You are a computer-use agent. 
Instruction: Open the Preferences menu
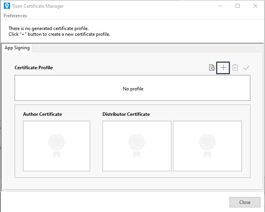click(15, 16)
